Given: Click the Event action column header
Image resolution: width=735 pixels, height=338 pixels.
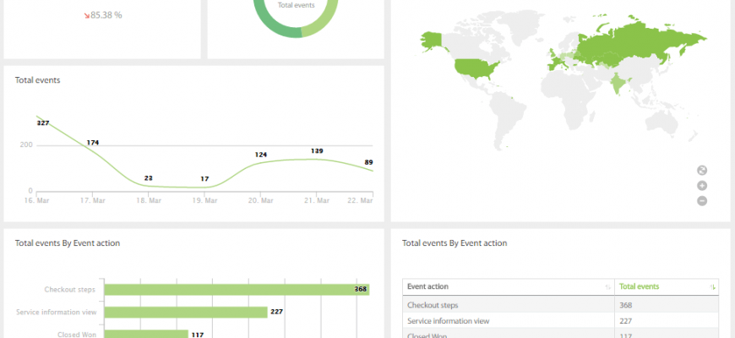Looking at the screenshot, I should tap(428, 286).
